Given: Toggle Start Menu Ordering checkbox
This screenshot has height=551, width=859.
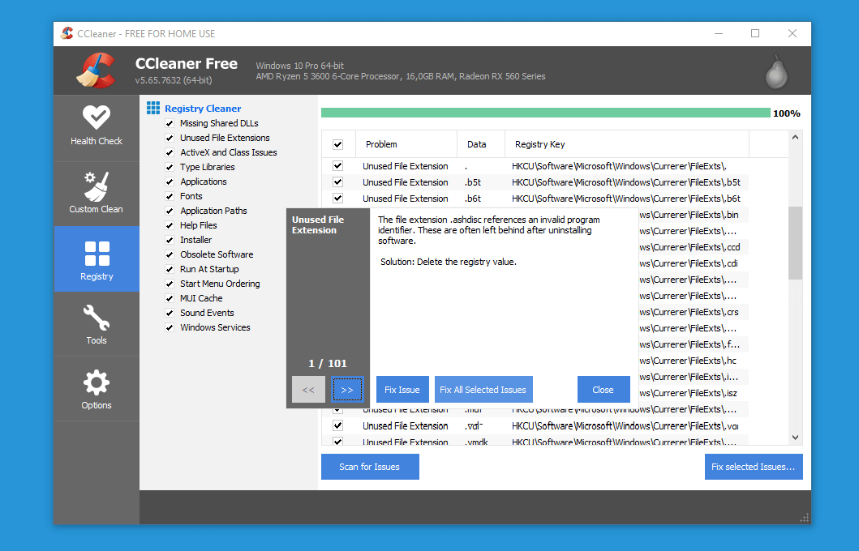Looking at the screenshot, I should click(170, 284).
